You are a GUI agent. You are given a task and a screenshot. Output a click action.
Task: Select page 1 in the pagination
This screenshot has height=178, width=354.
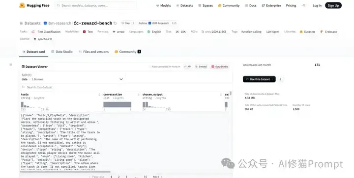coord(111,177)
